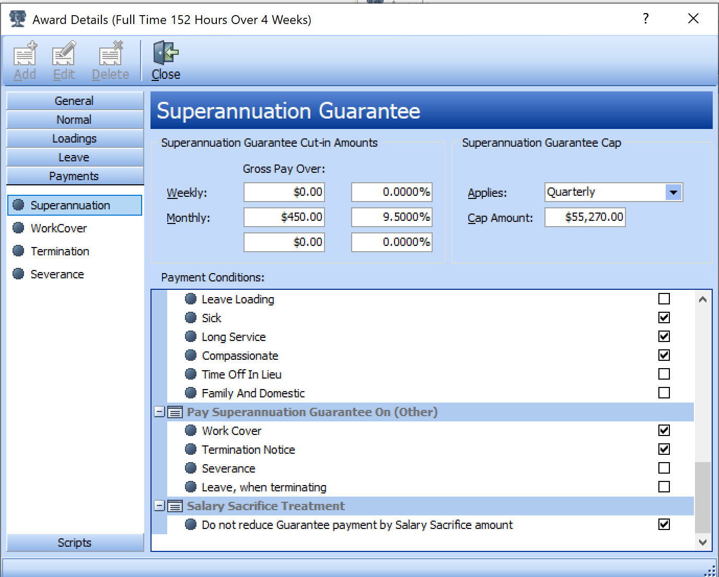The image size is (719, 577).
Task: Click the Weekly percentage field
Action: tap(392, 192)
